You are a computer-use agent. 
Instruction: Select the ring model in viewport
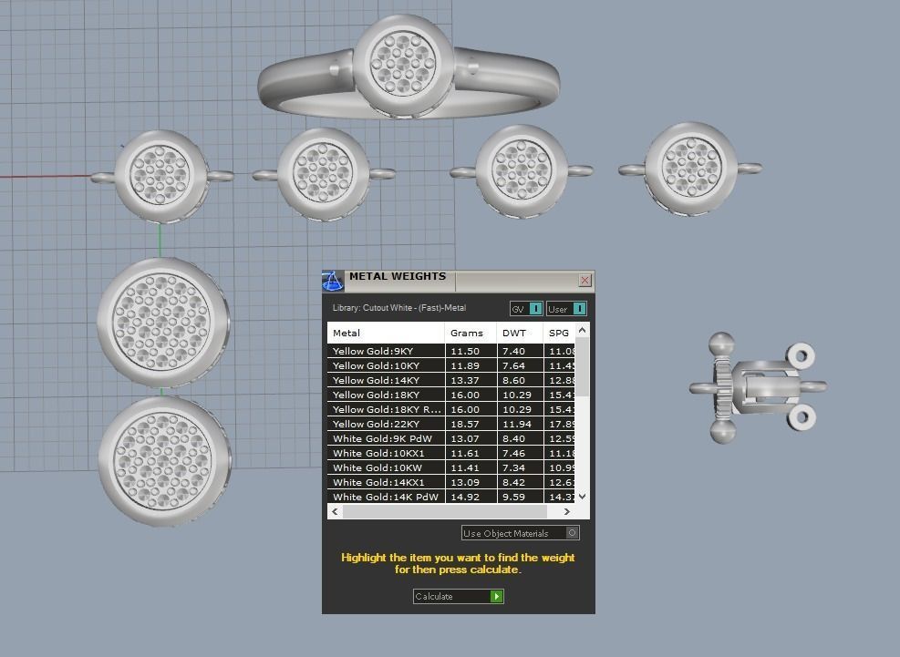[409, 67]
